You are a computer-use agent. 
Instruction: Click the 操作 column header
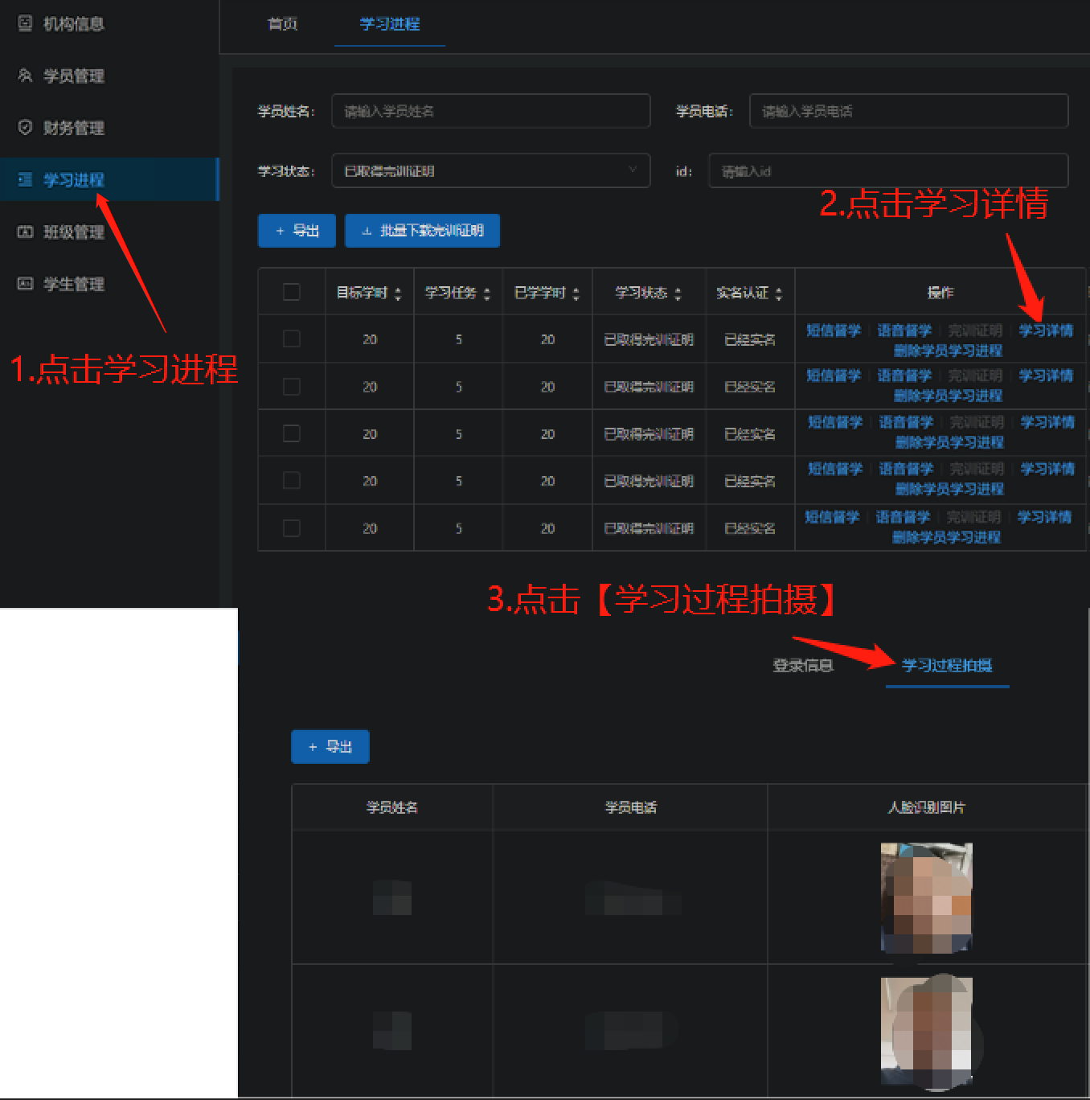[x=940, y=292]
